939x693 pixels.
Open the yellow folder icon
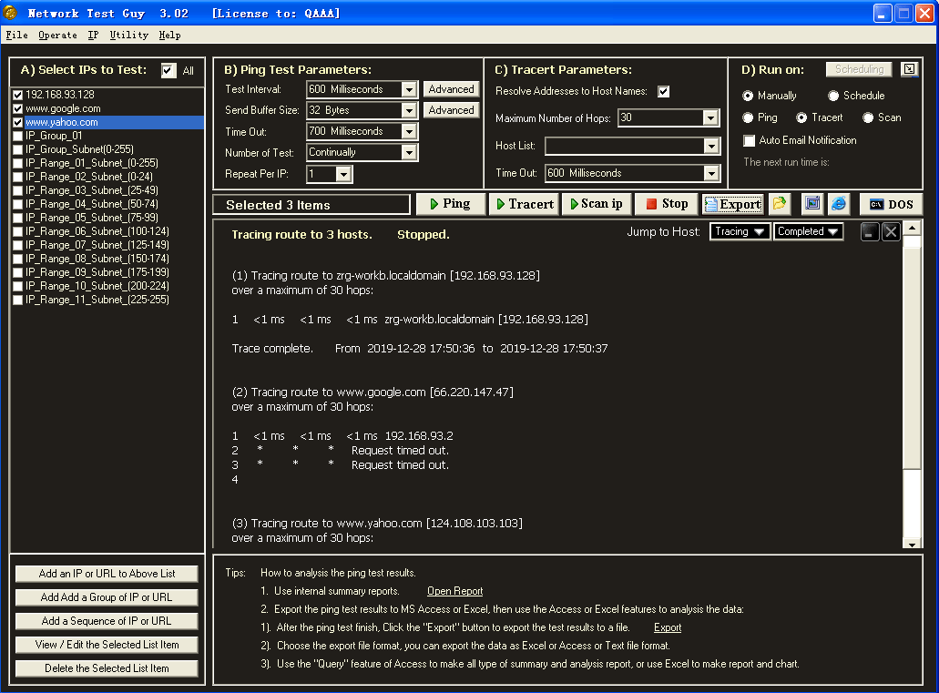tap(779, 204)
